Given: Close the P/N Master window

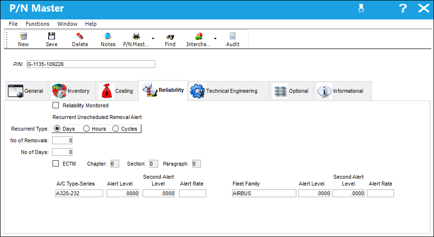Looking at the screenshot, I should (x=423, y=8).
